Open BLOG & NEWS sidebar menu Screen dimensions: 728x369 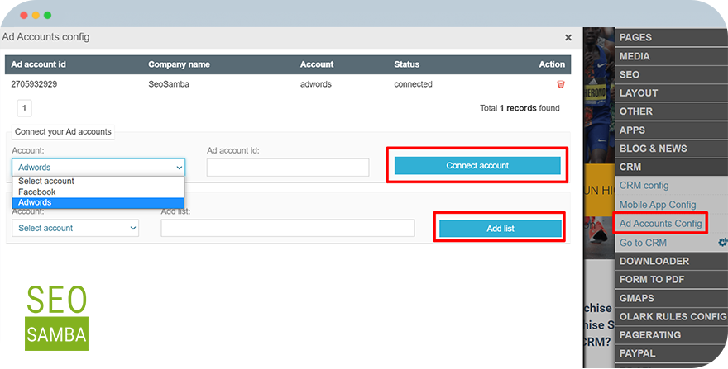(671, 149)
